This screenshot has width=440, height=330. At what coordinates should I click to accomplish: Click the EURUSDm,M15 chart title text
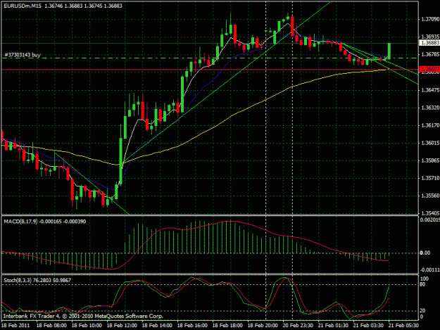click(x=22, y=6)
